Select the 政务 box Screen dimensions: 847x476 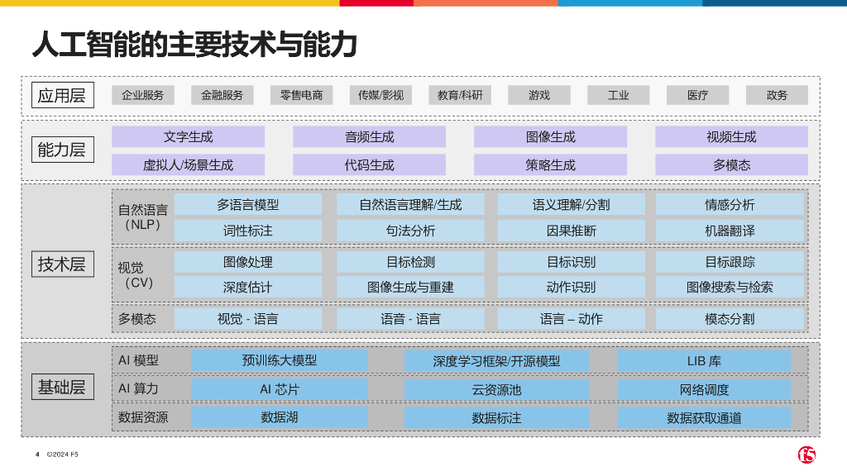point(777,96)
